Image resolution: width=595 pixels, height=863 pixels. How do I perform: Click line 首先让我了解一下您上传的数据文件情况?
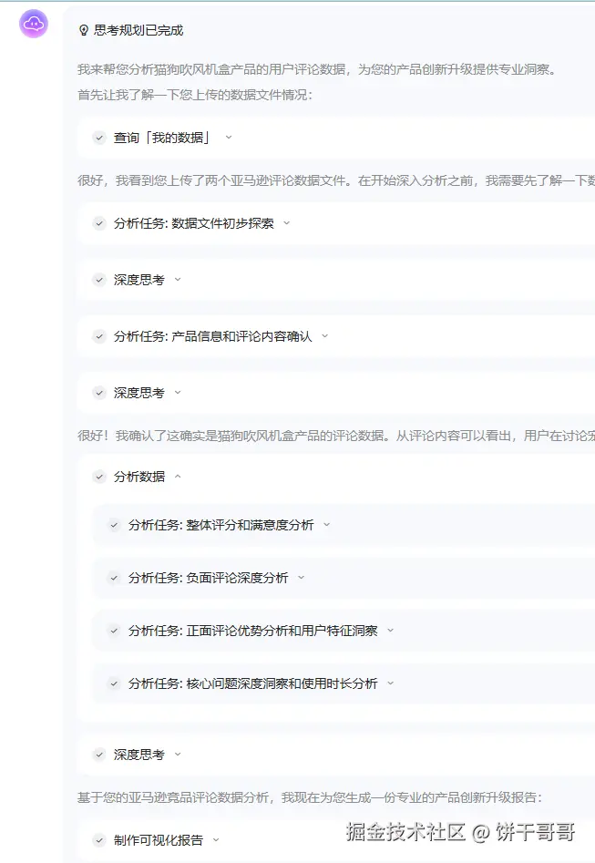click(x=195, y=95)
